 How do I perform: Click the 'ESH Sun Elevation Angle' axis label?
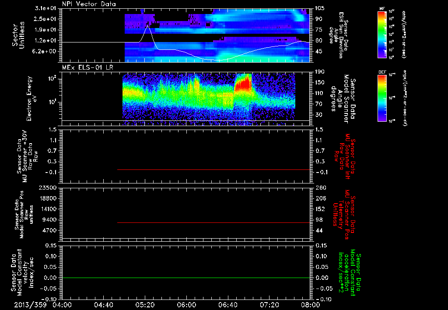(x=339, y=35)
